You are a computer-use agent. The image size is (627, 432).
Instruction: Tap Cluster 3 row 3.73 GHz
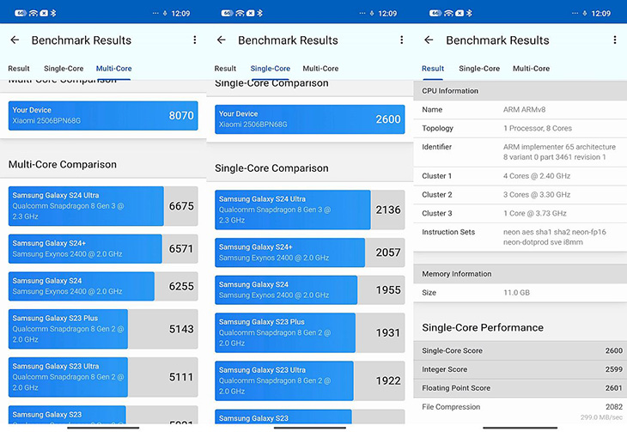click(520, 214)
